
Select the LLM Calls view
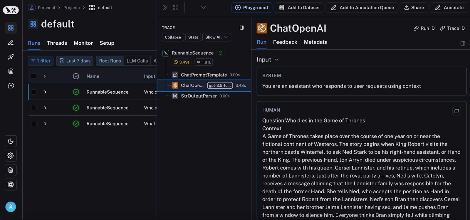coord(137,61)
